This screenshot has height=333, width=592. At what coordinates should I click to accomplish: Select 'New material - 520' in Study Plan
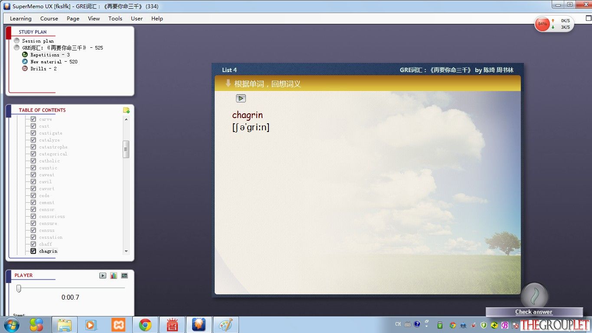tap(54, 62)
